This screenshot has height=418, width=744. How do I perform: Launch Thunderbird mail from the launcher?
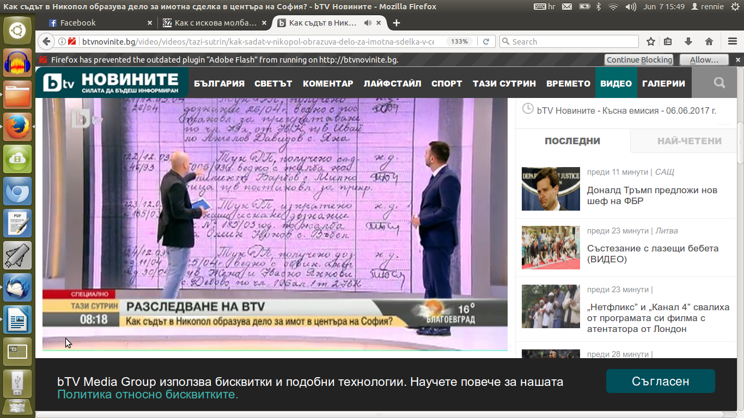17,287
